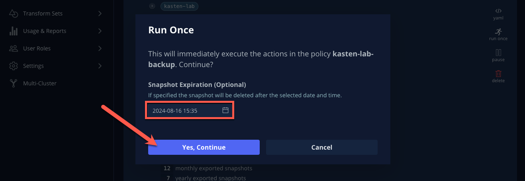
Task: Click the Multi-Cluster branch icon
Action: point(14,83)
